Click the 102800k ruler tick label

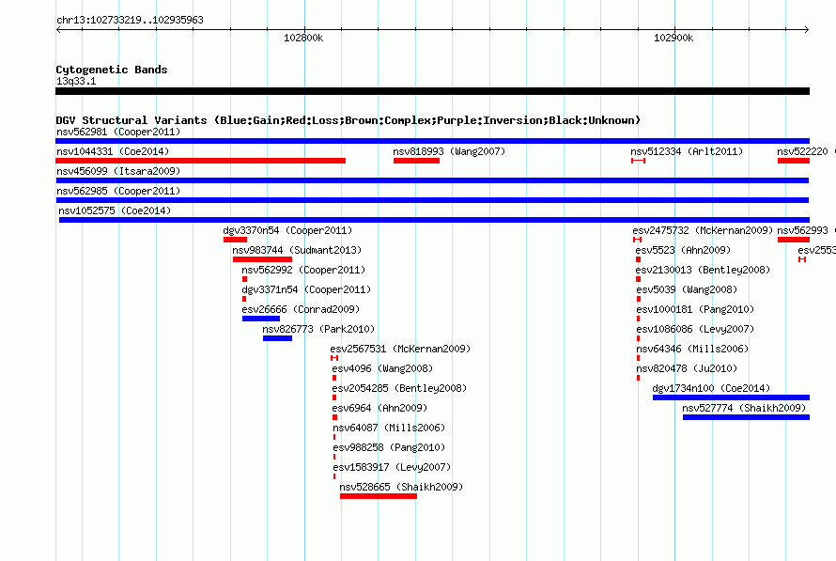(x=303, y=38)
